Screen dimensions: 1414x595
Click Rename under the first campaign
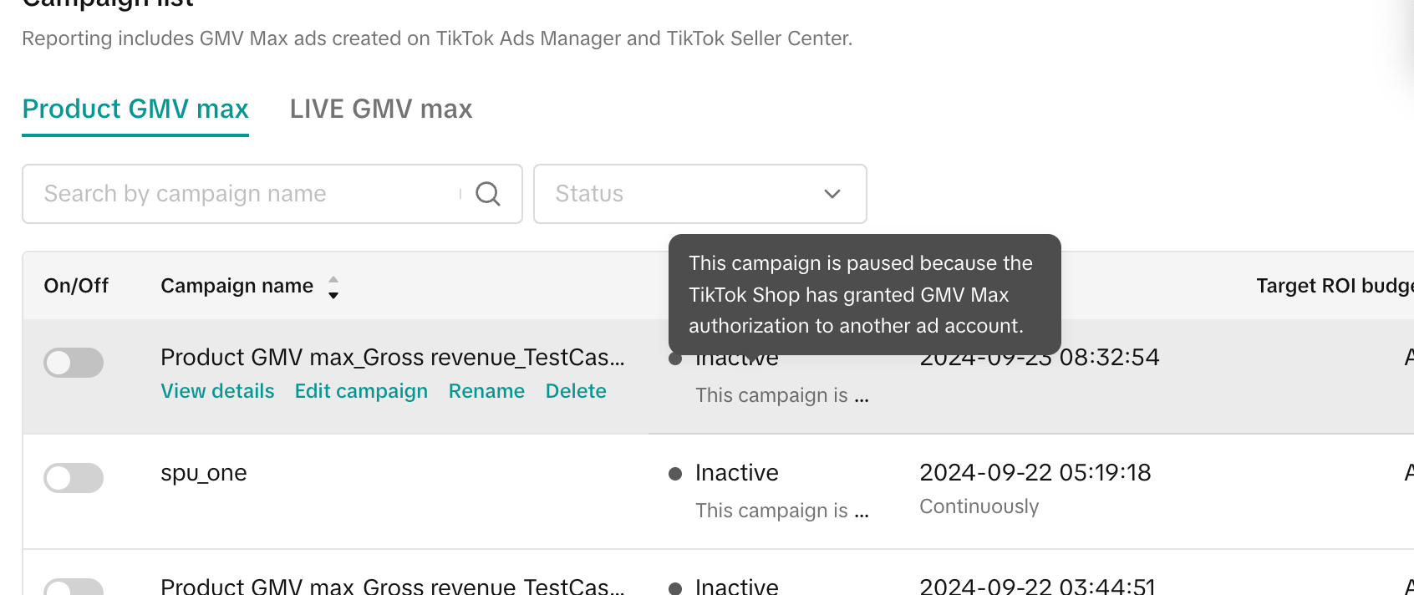[486, 391]
